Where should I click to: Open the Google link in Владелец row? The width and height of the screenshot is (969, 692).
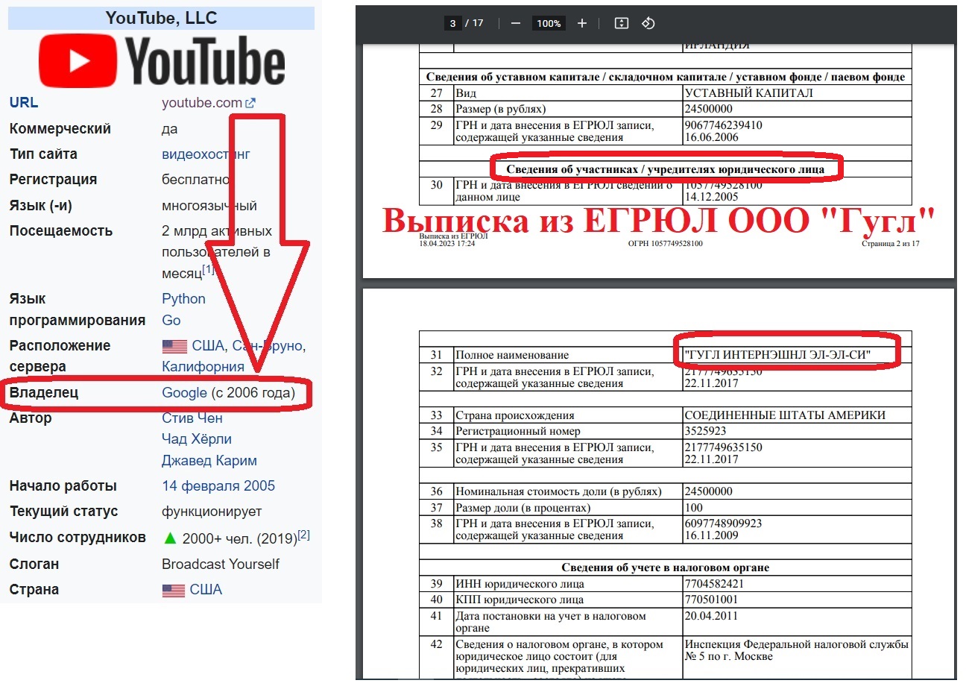(184, 393)
